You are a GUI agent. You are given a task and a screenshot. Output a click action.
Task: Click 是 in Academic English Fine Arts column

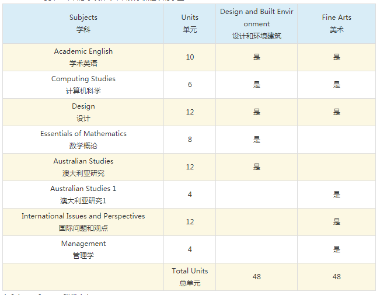pyautogui.click(x=337, y=57)
